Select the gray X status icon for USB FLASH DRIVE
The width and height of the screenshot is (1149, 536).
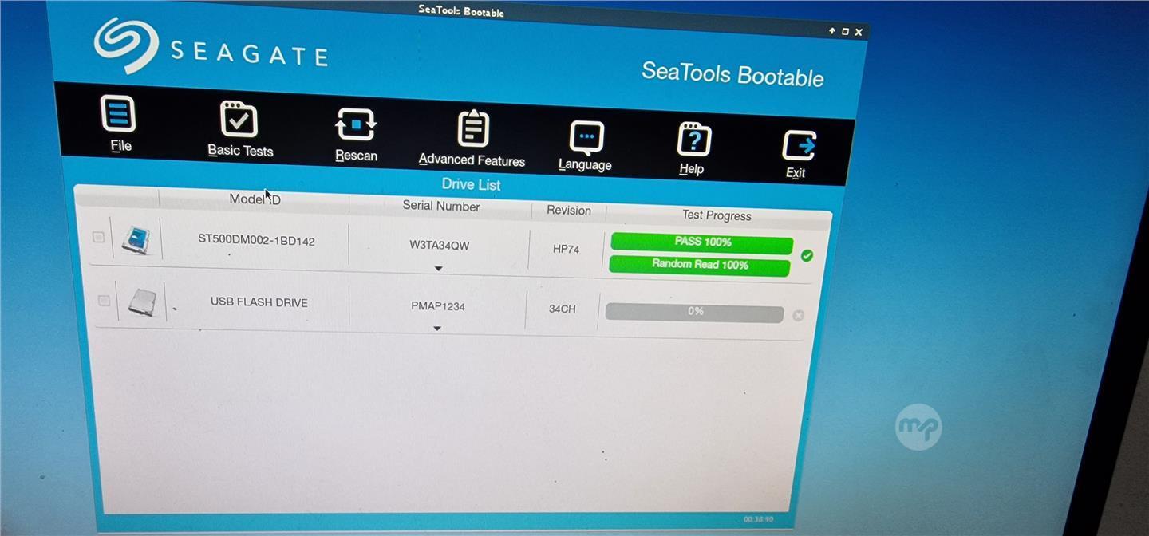pos(798,315)
